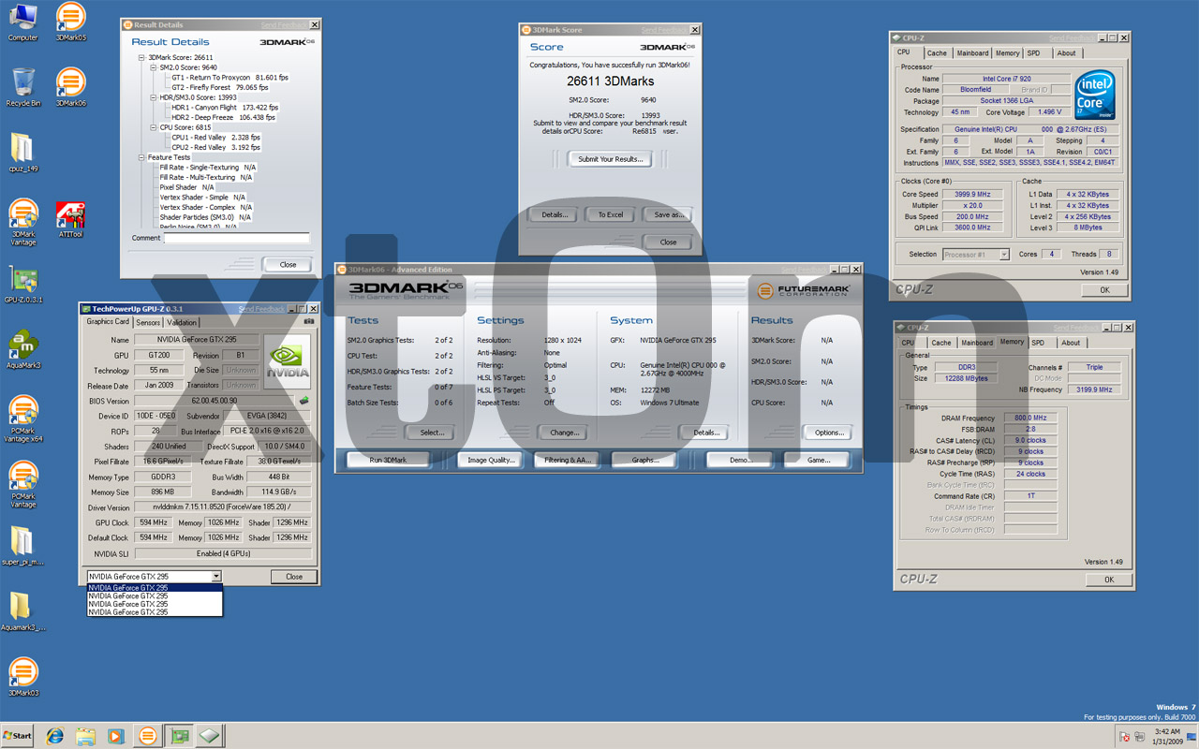1199x749 pixels.
Task: Click the save BIOS icon in GPU-Z
Action: click(303, 401)
